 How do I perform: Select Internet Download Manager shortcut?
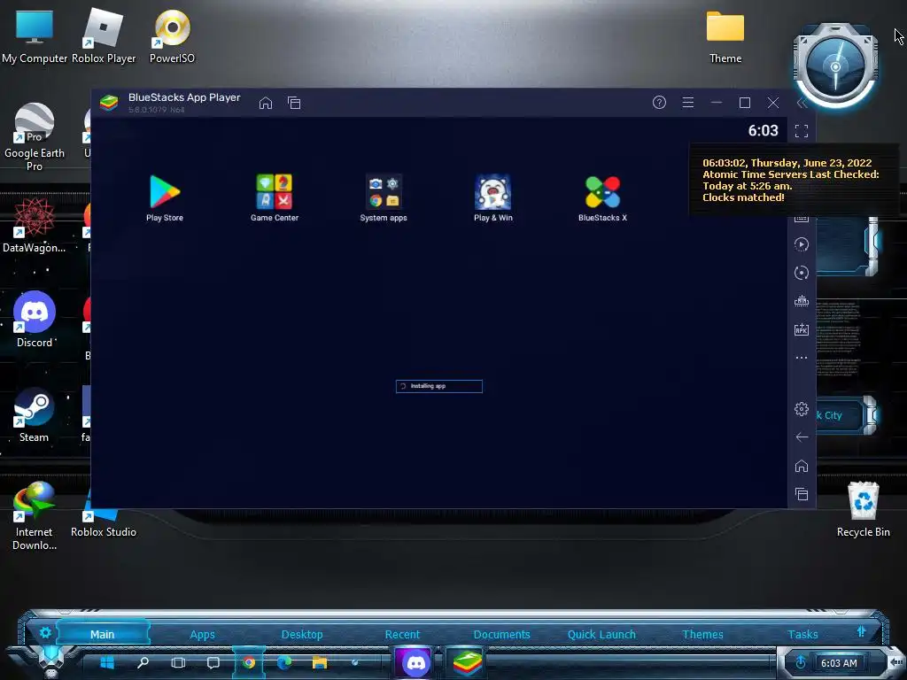pos(35,516)
